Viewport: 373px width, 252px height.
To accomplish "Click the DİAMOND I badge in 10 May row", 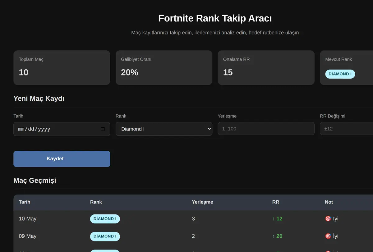I will tap(105, 219).
